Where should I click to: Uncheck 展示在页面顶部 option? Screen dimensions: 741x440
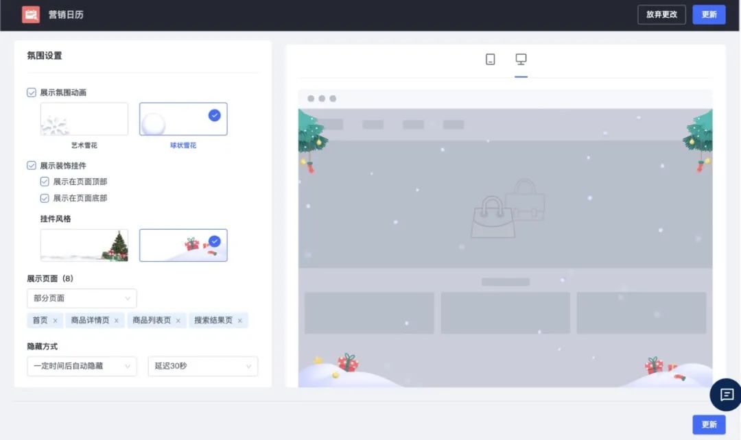point(45,182)
